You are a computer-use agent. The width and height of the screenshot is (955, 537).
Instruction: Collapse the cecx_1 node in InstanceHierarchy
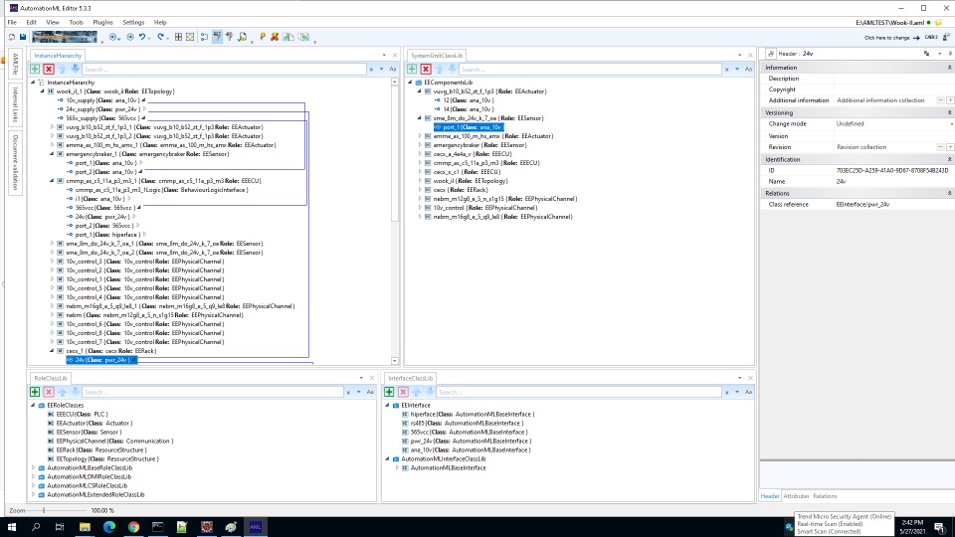click(x=52, y=351)
